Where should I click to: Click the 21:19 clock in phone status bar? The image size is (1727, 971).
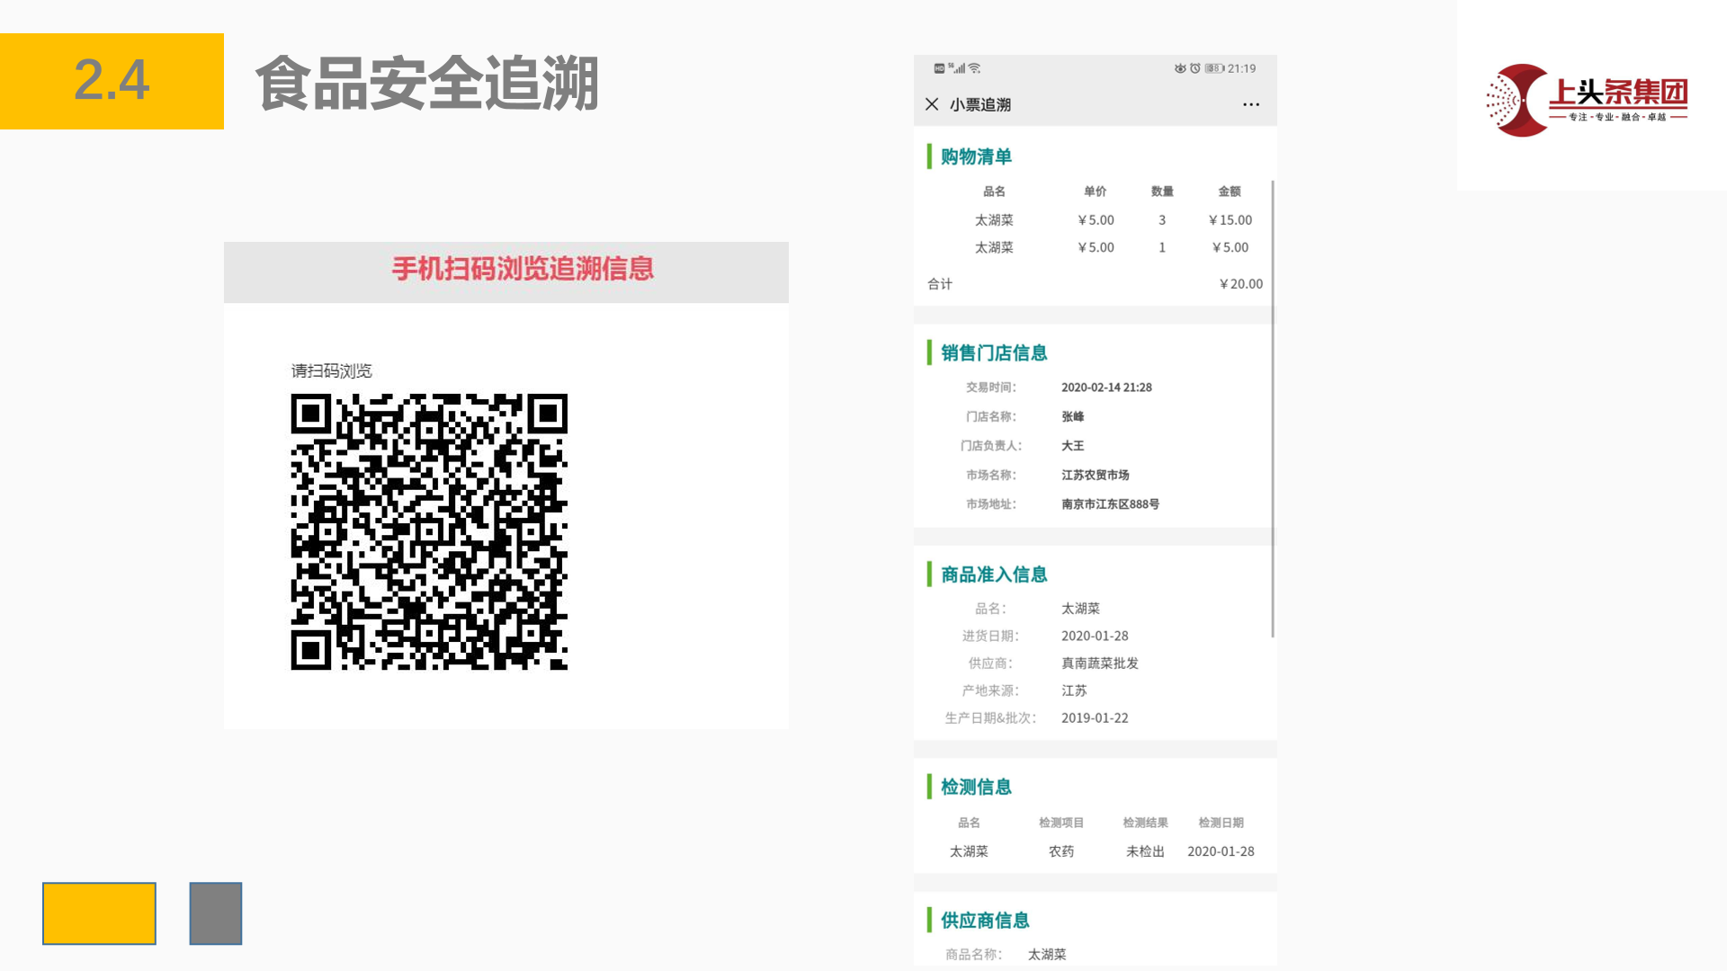point(1242,68)
